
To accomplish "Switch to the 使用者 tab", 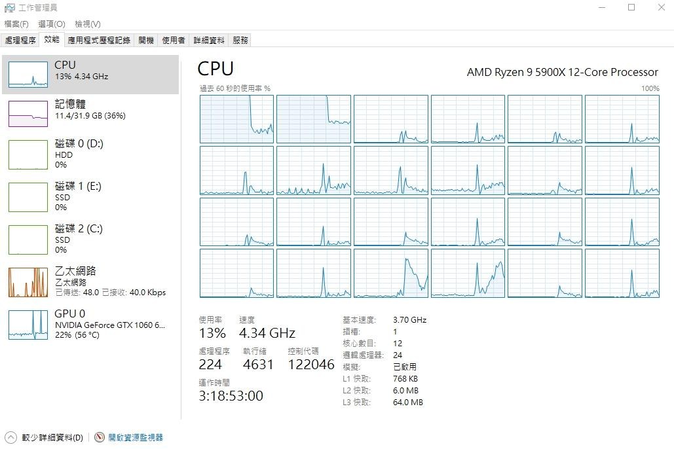I will (172, 39).
